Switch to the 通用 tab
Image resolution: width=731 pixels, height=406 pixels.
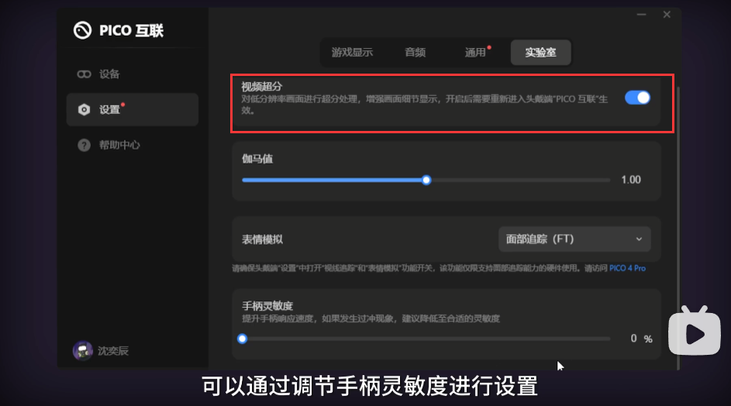(x=475, y=52)
